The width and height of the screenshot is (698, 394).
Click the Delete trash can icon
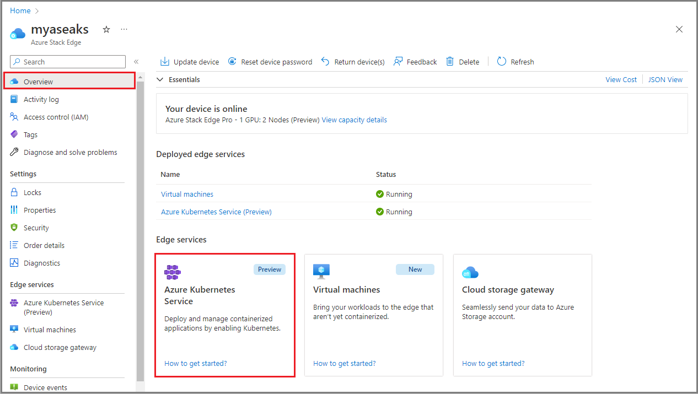(450, 62)
